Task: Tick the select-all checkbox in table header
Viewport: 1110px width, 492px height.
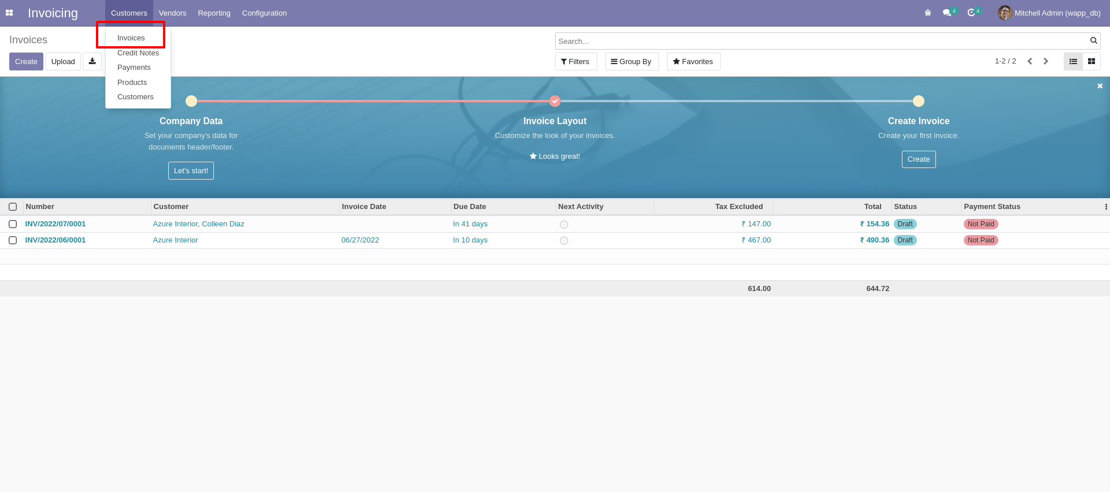Action: 13,207
